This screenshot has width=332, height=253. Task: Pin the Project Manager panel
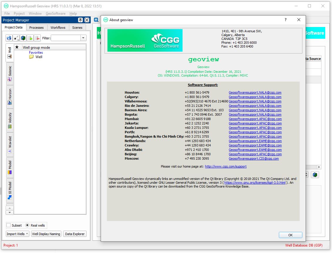(x=80, y=20)
